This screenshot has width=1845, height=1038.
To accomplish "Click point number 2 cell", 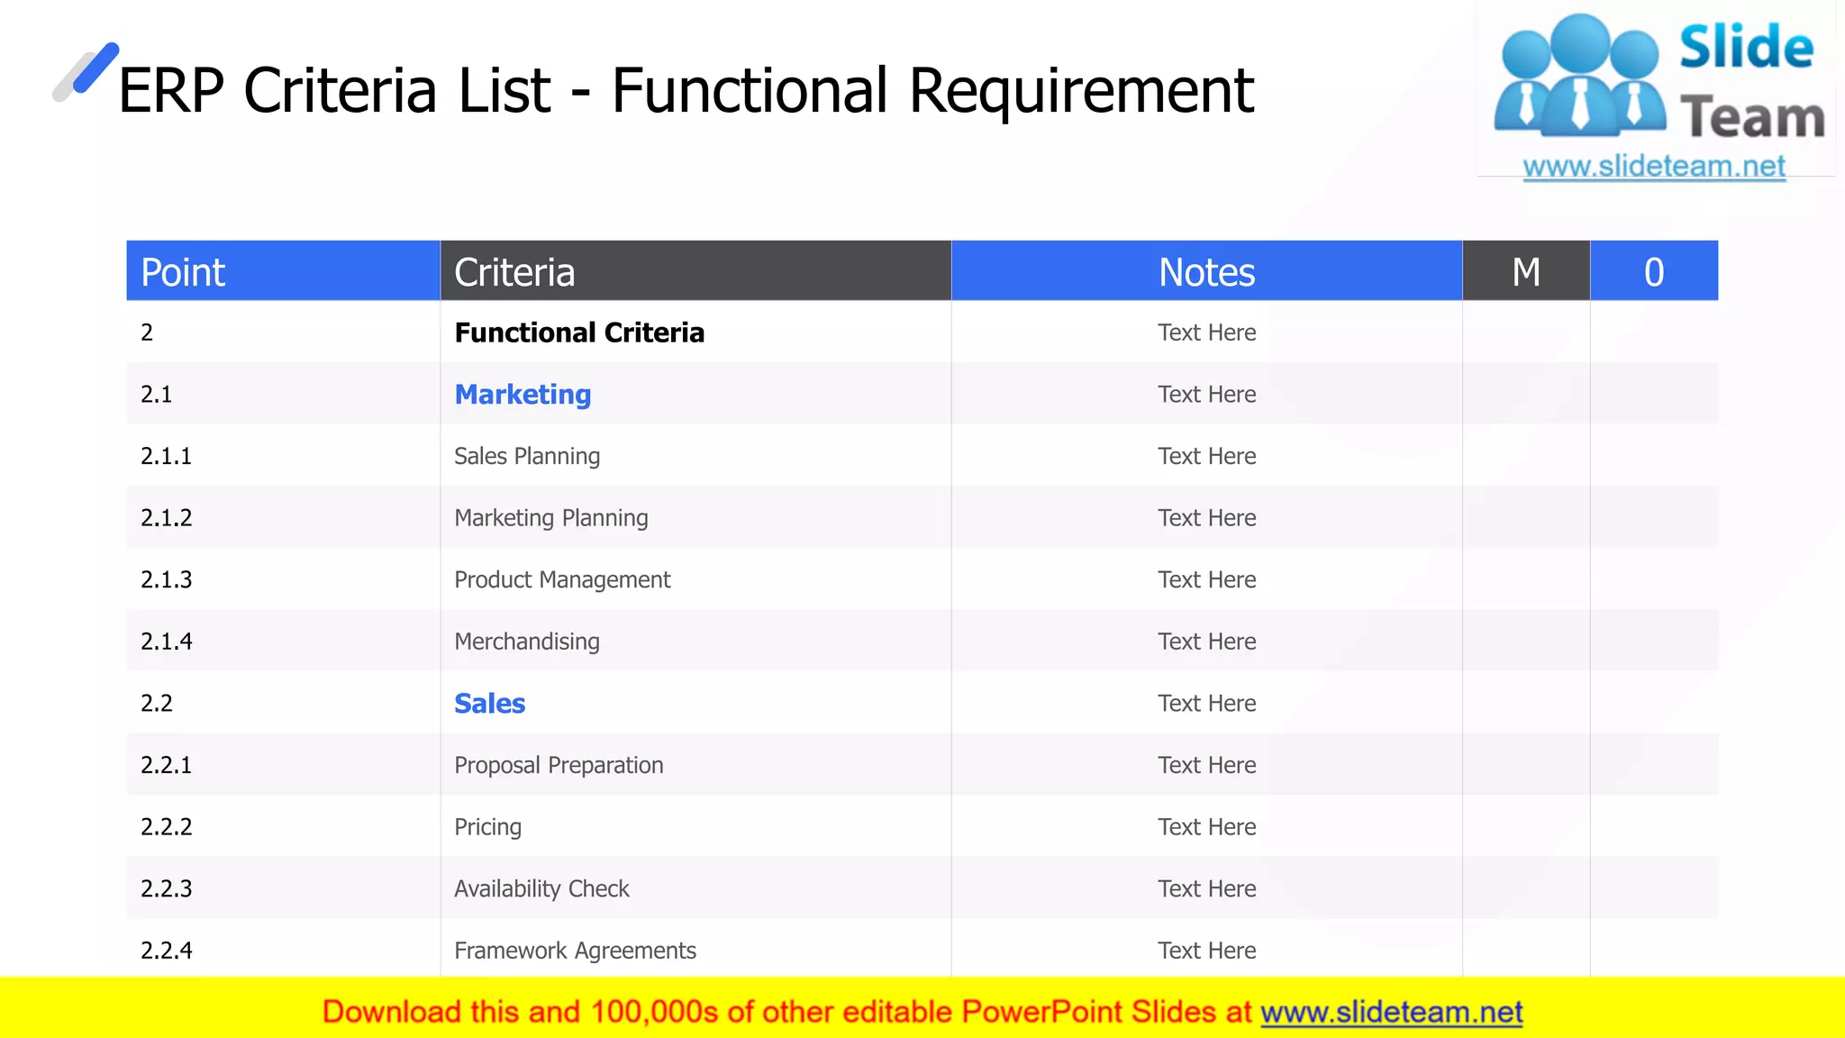I will pyautogui.click(x=283, y=332).
